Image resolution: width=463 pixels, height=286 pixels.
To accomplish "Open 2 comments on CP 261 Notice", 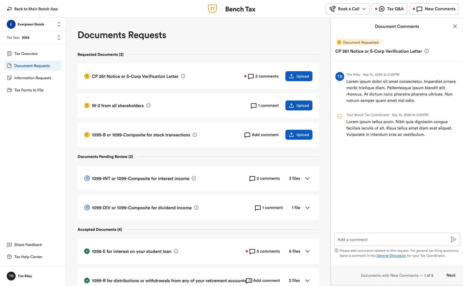I will coord(263,76).
